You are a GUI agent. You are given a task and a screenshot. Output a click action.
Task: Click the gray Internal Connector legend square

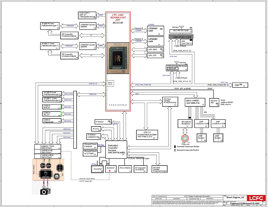(175, 150)
